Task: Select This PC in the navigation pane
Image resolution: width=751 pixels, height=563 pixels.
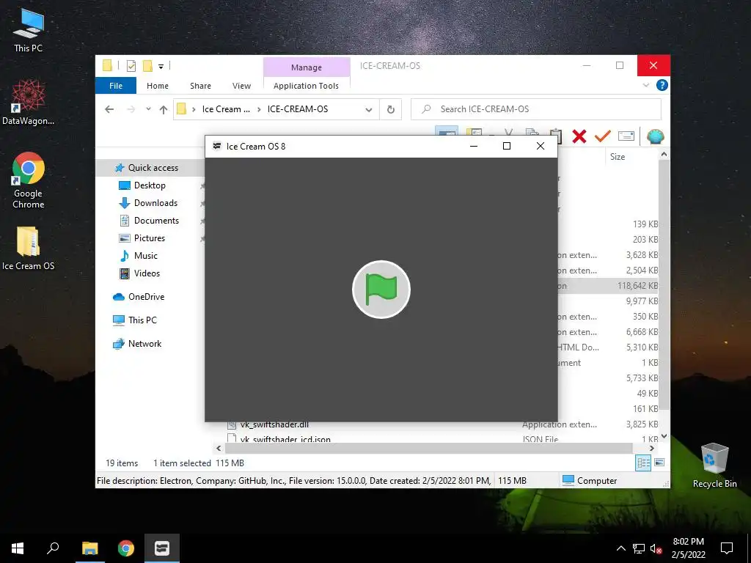Action: [142, 320]
